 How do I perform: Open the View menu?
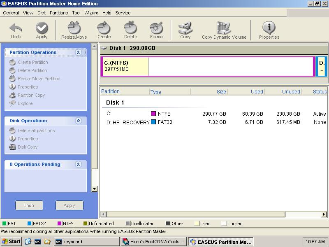(28, 13)
